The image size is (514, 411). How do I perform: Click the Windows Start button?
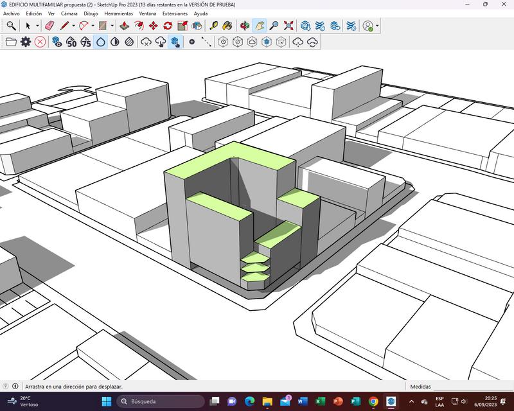pos(106,401)
